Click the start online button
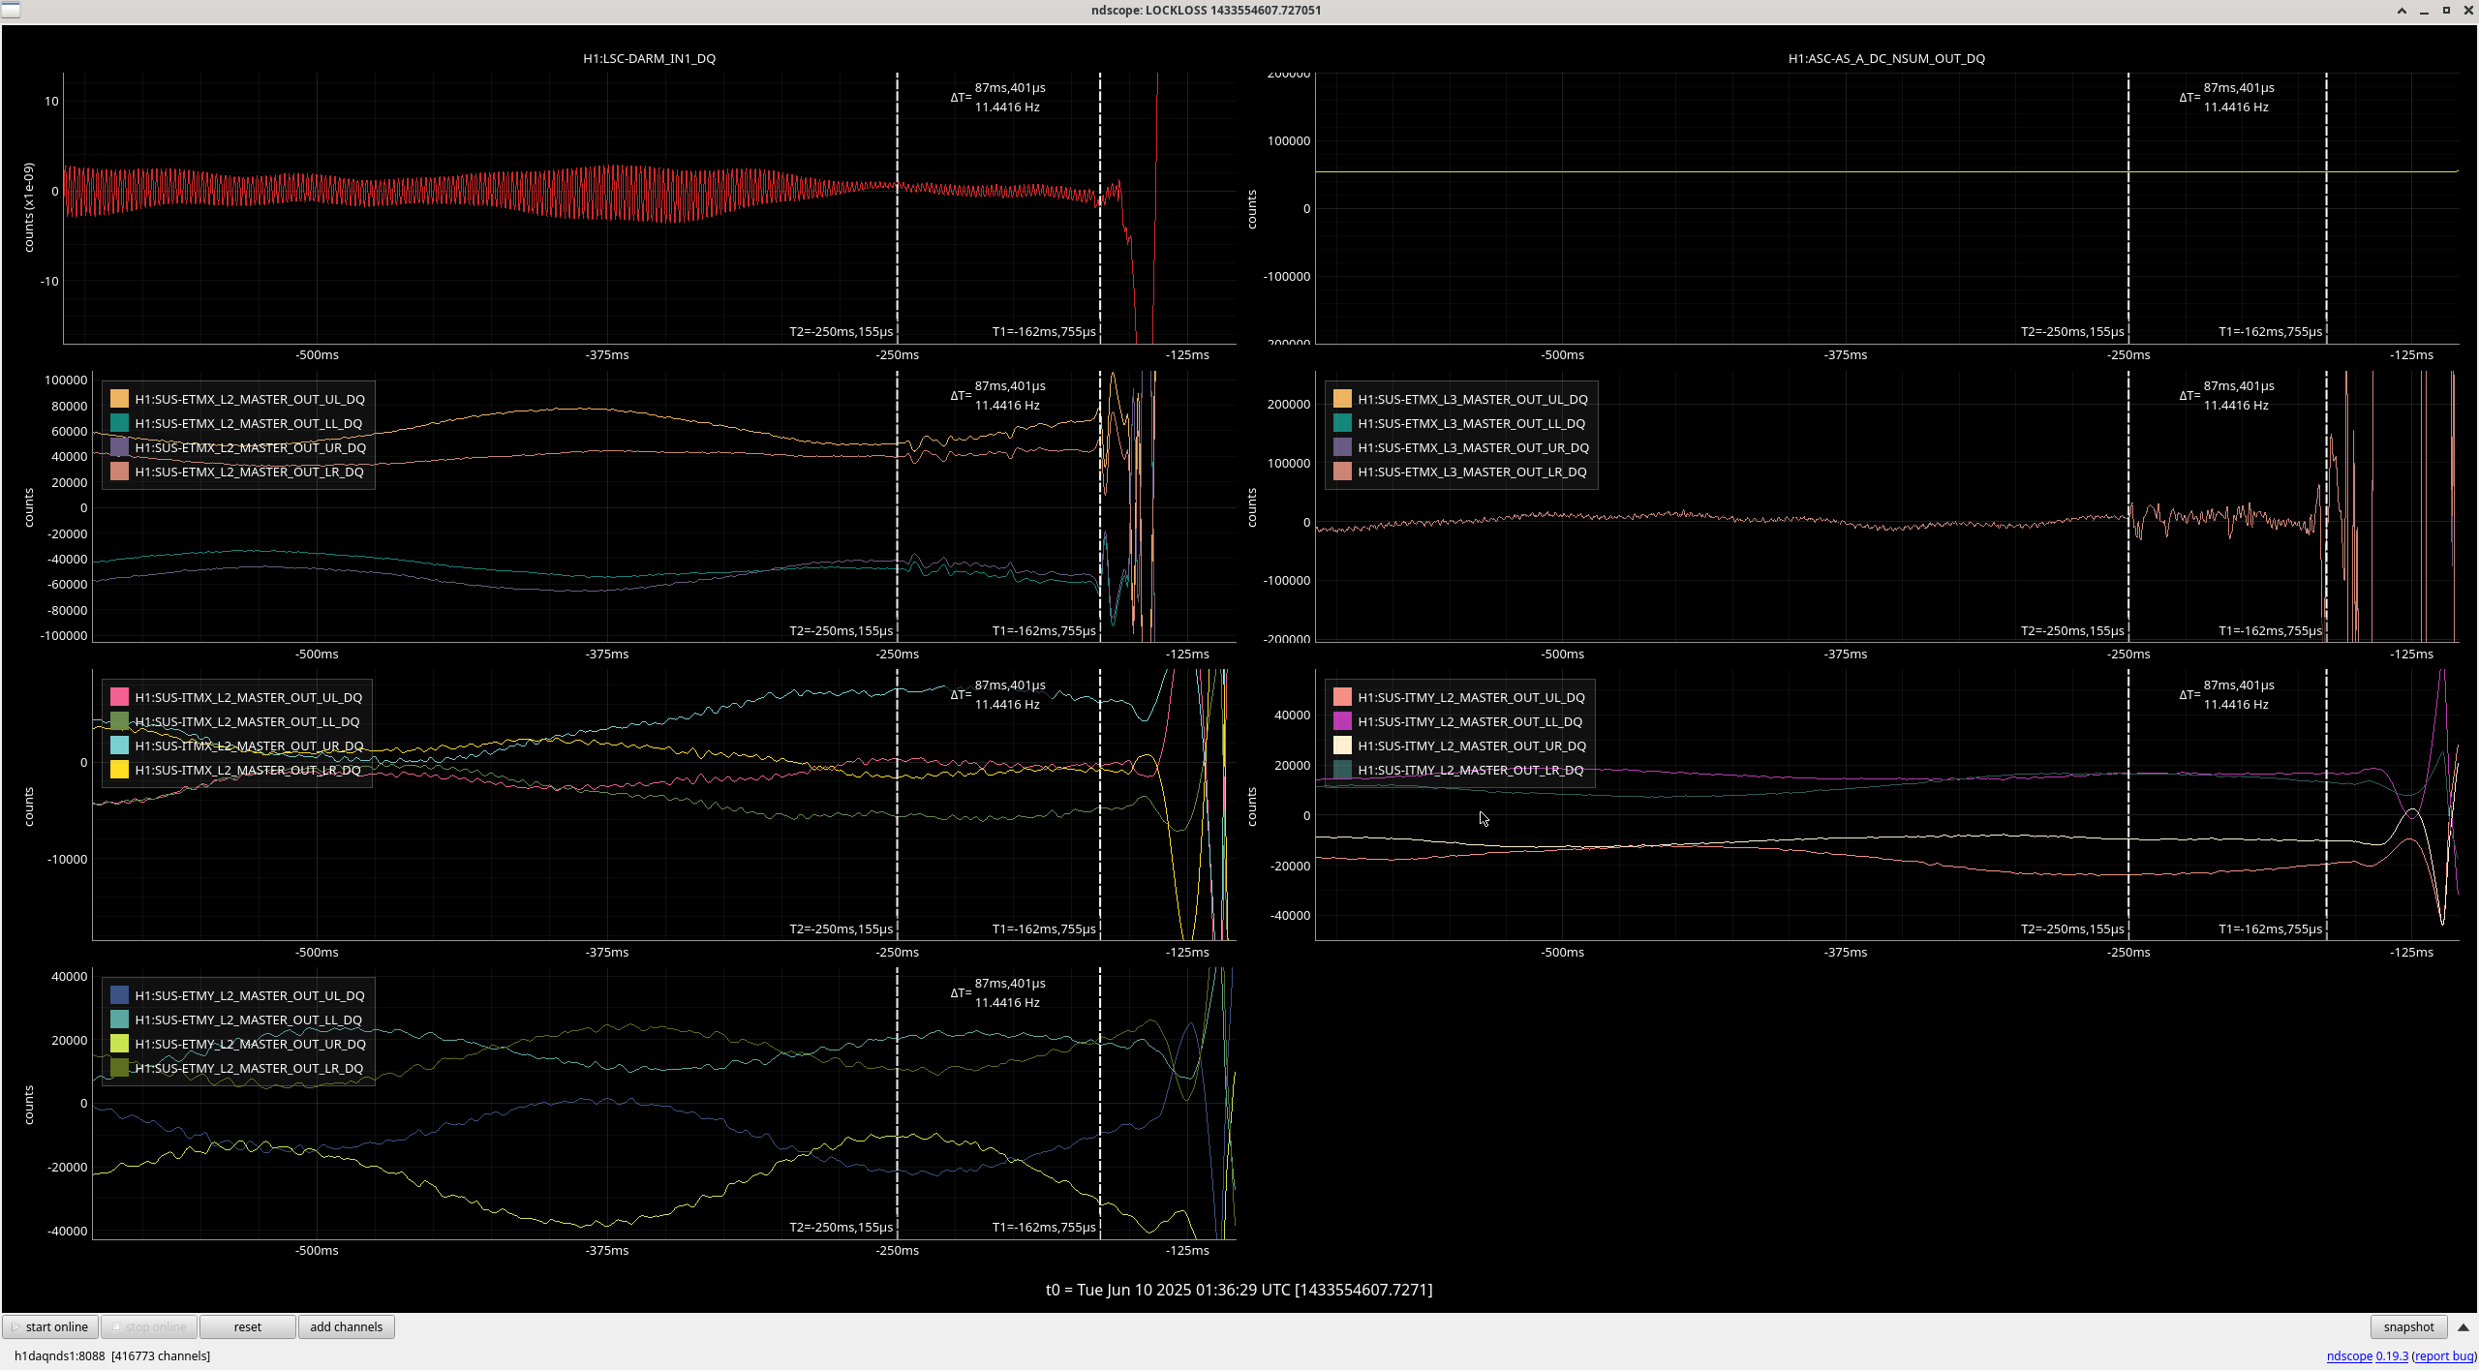Screen dimensions: 2479x1370 [x=50, y=1326]
